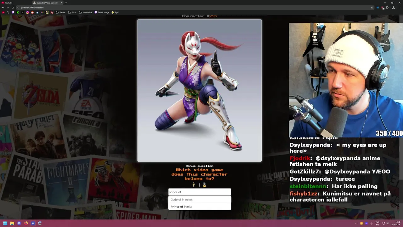
Task: Click the '358 / 400' counter overlay
Action: pos(389,134)
